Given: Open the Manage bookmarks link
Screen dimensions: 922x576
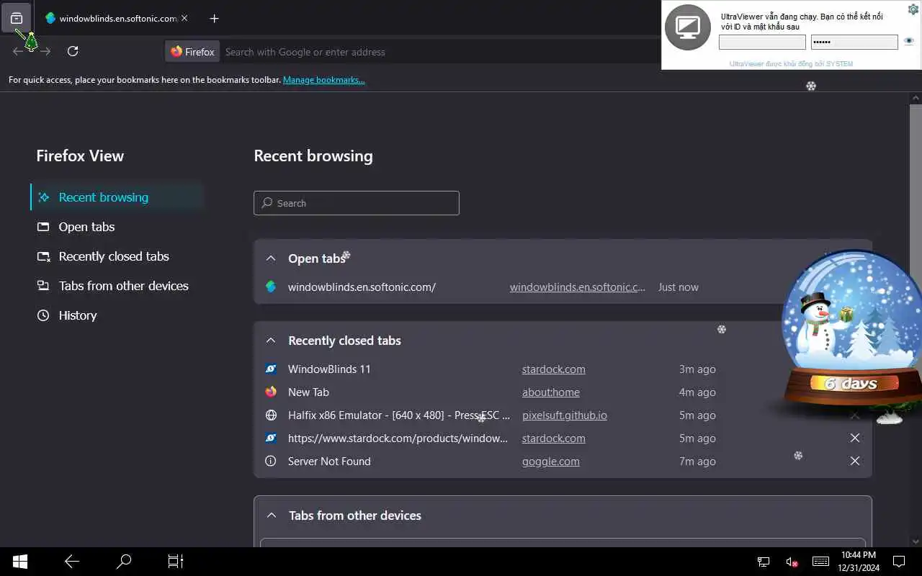Looking at the screenshot, I should pos(324,80).
